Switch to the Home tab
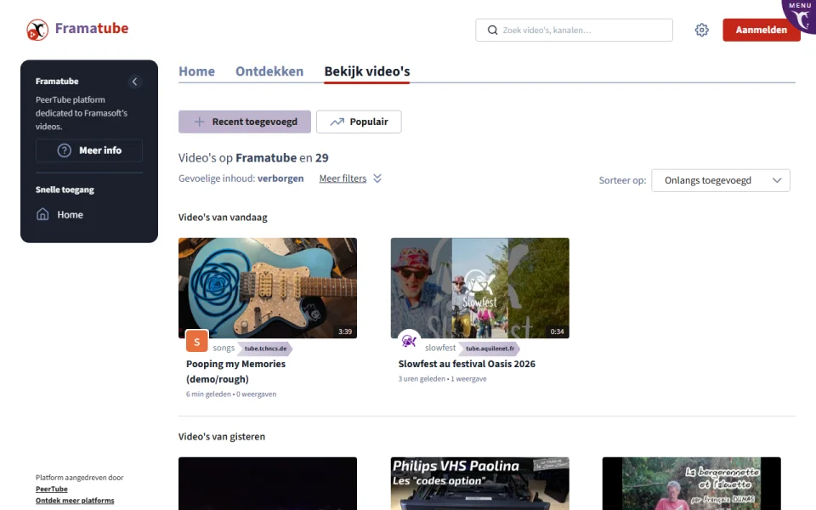The height and width of the screenshot is (510, 816). 196,71
